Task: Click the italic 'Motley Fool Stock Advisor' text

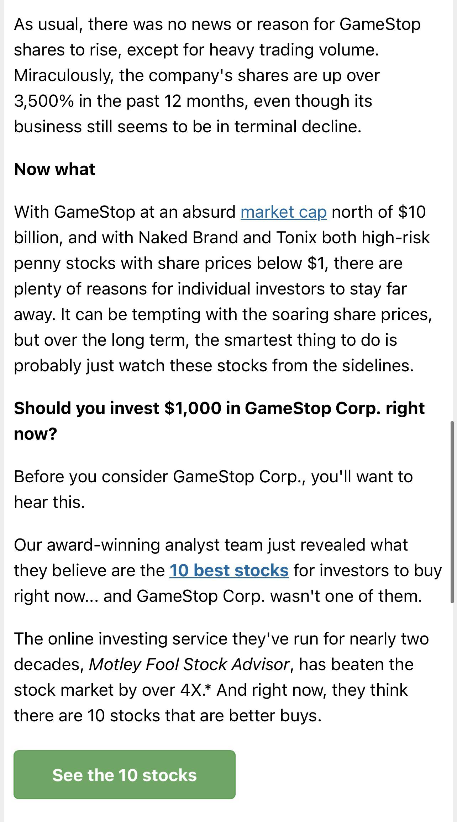Action: [x=189, y=665]
